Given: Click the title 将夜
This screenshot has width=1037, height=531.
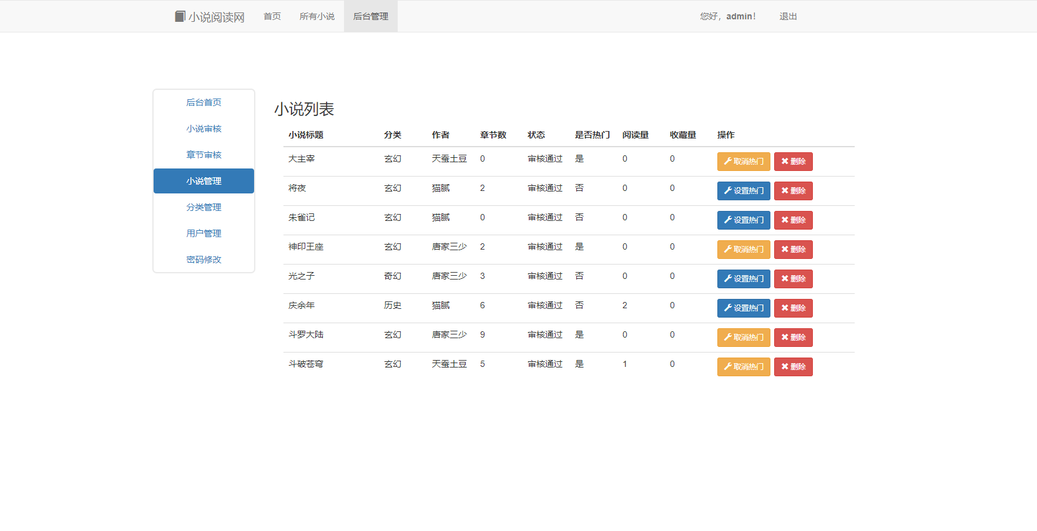Looking at the screenshot, I should [297, 188].
